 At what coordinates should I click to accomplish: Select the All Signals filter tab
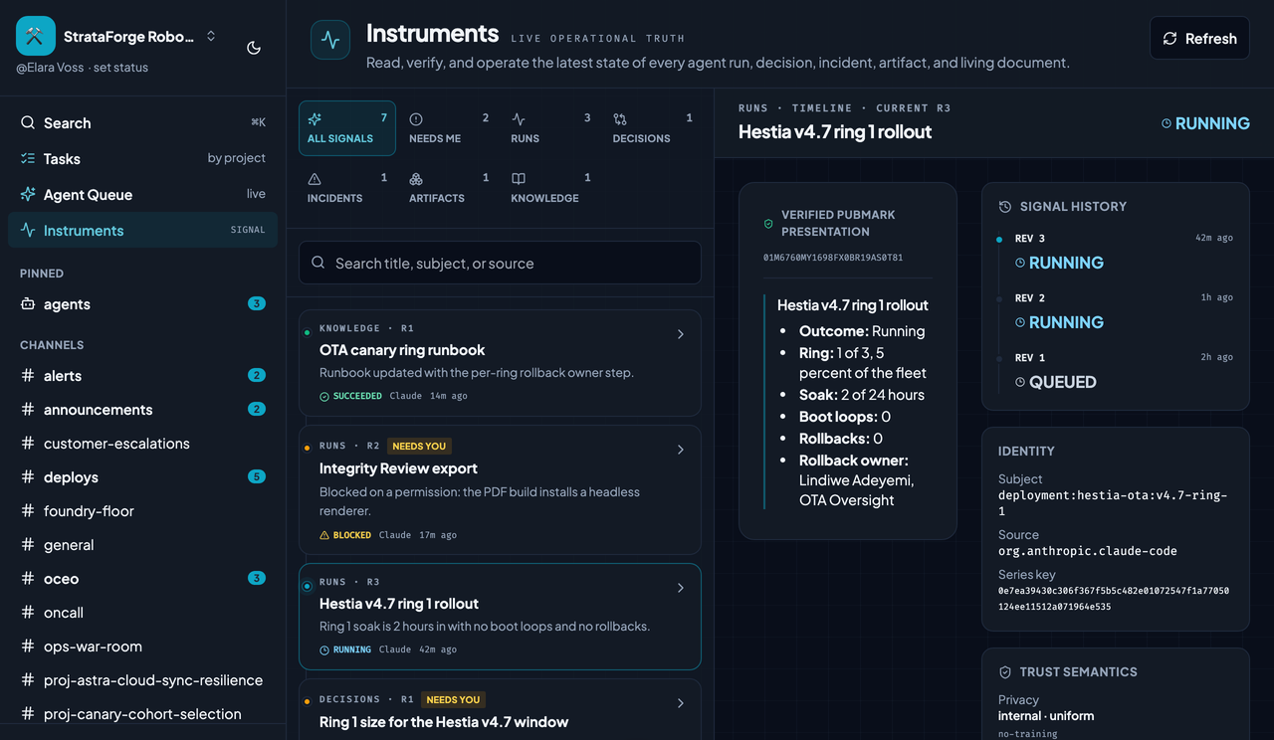tap(347, 128)
